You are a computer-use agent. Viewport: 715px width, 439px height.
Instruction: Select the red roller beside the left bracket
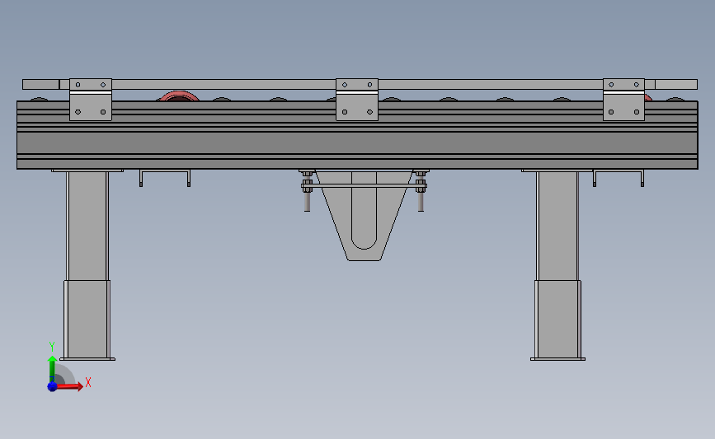pos(180,96)
